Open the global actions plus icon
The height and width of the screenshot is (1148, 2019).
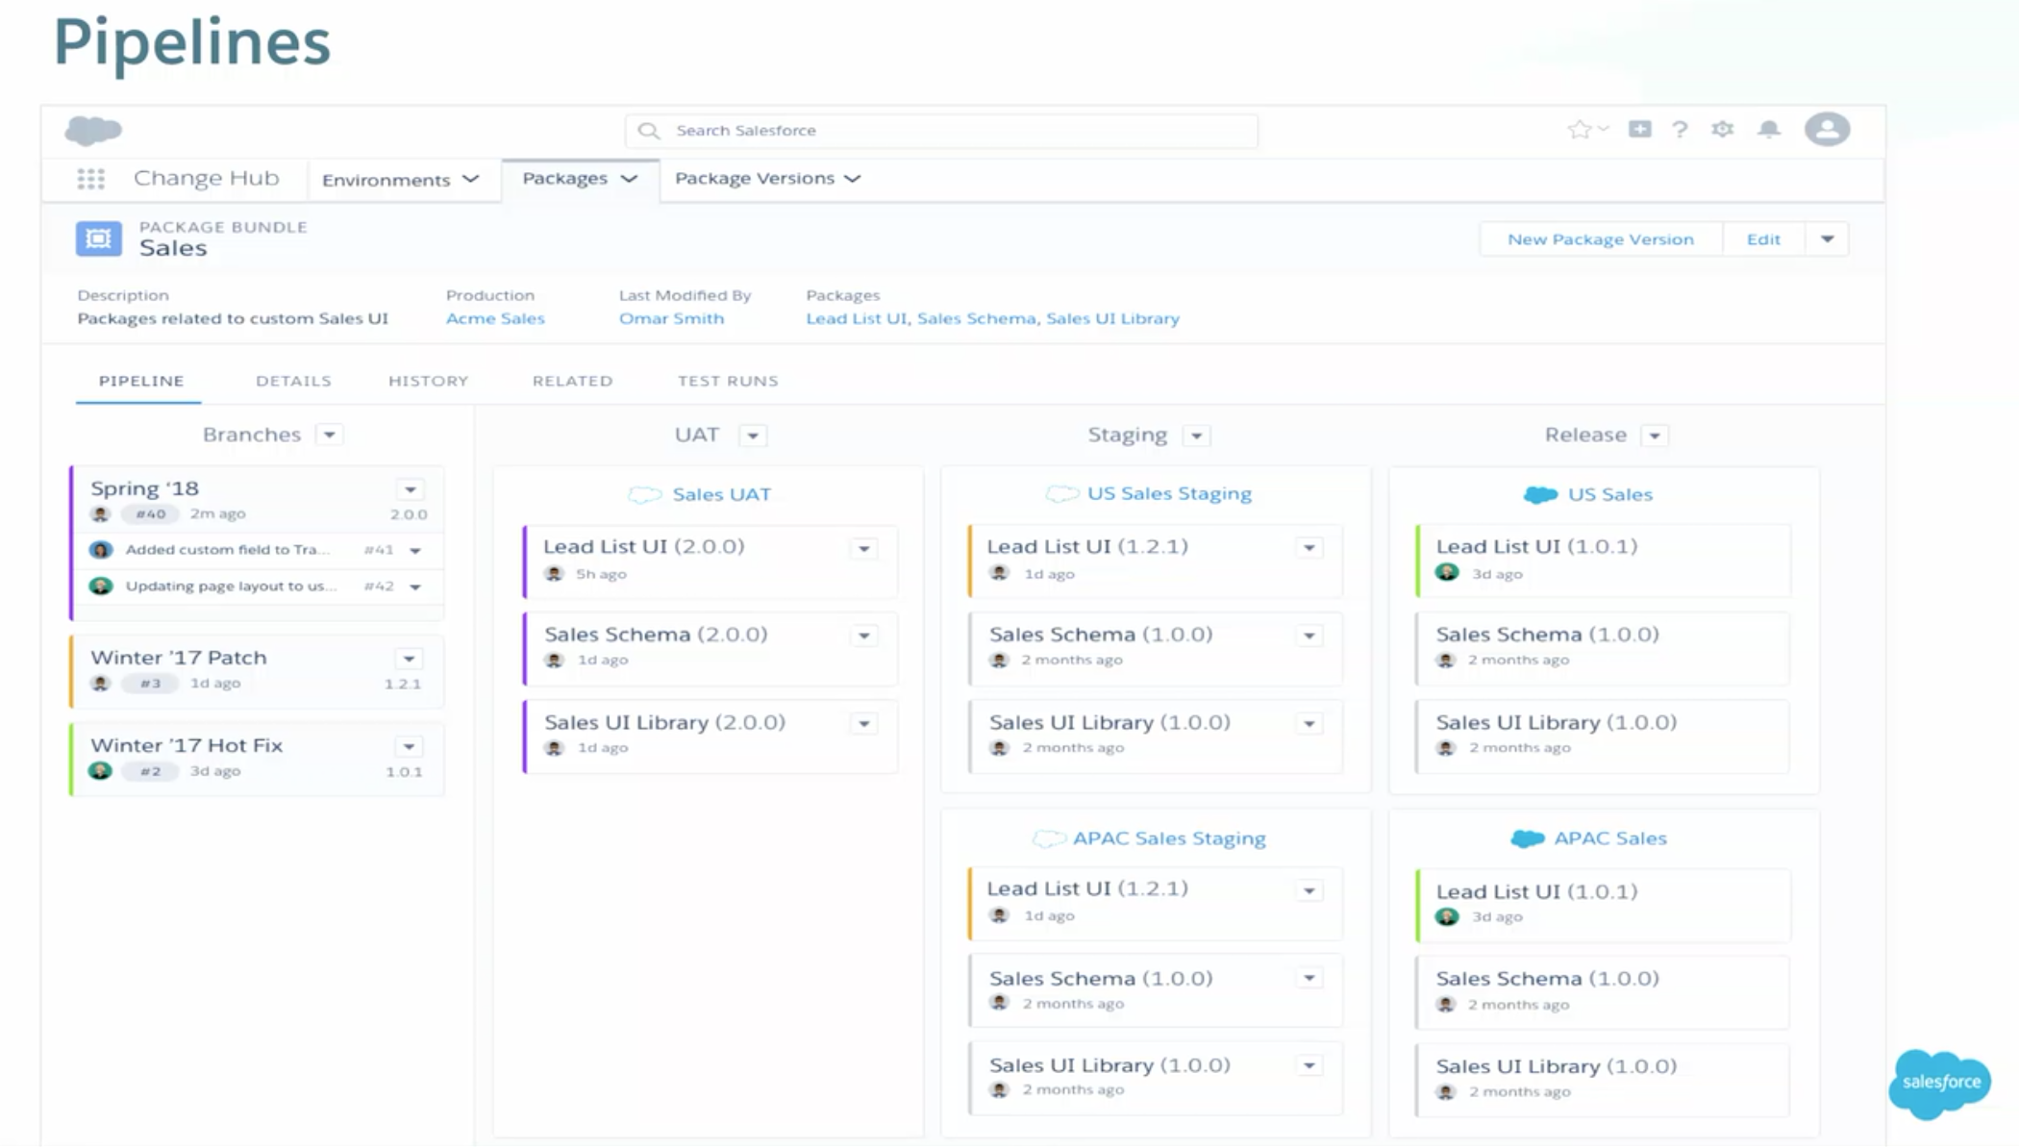[1640, 129]
